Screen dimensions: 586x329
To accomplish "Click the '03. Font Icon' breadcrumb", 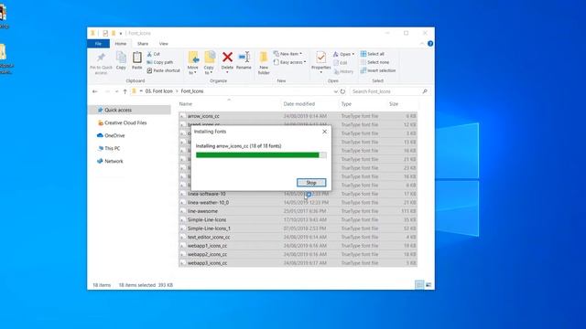I will pos(158,91).
